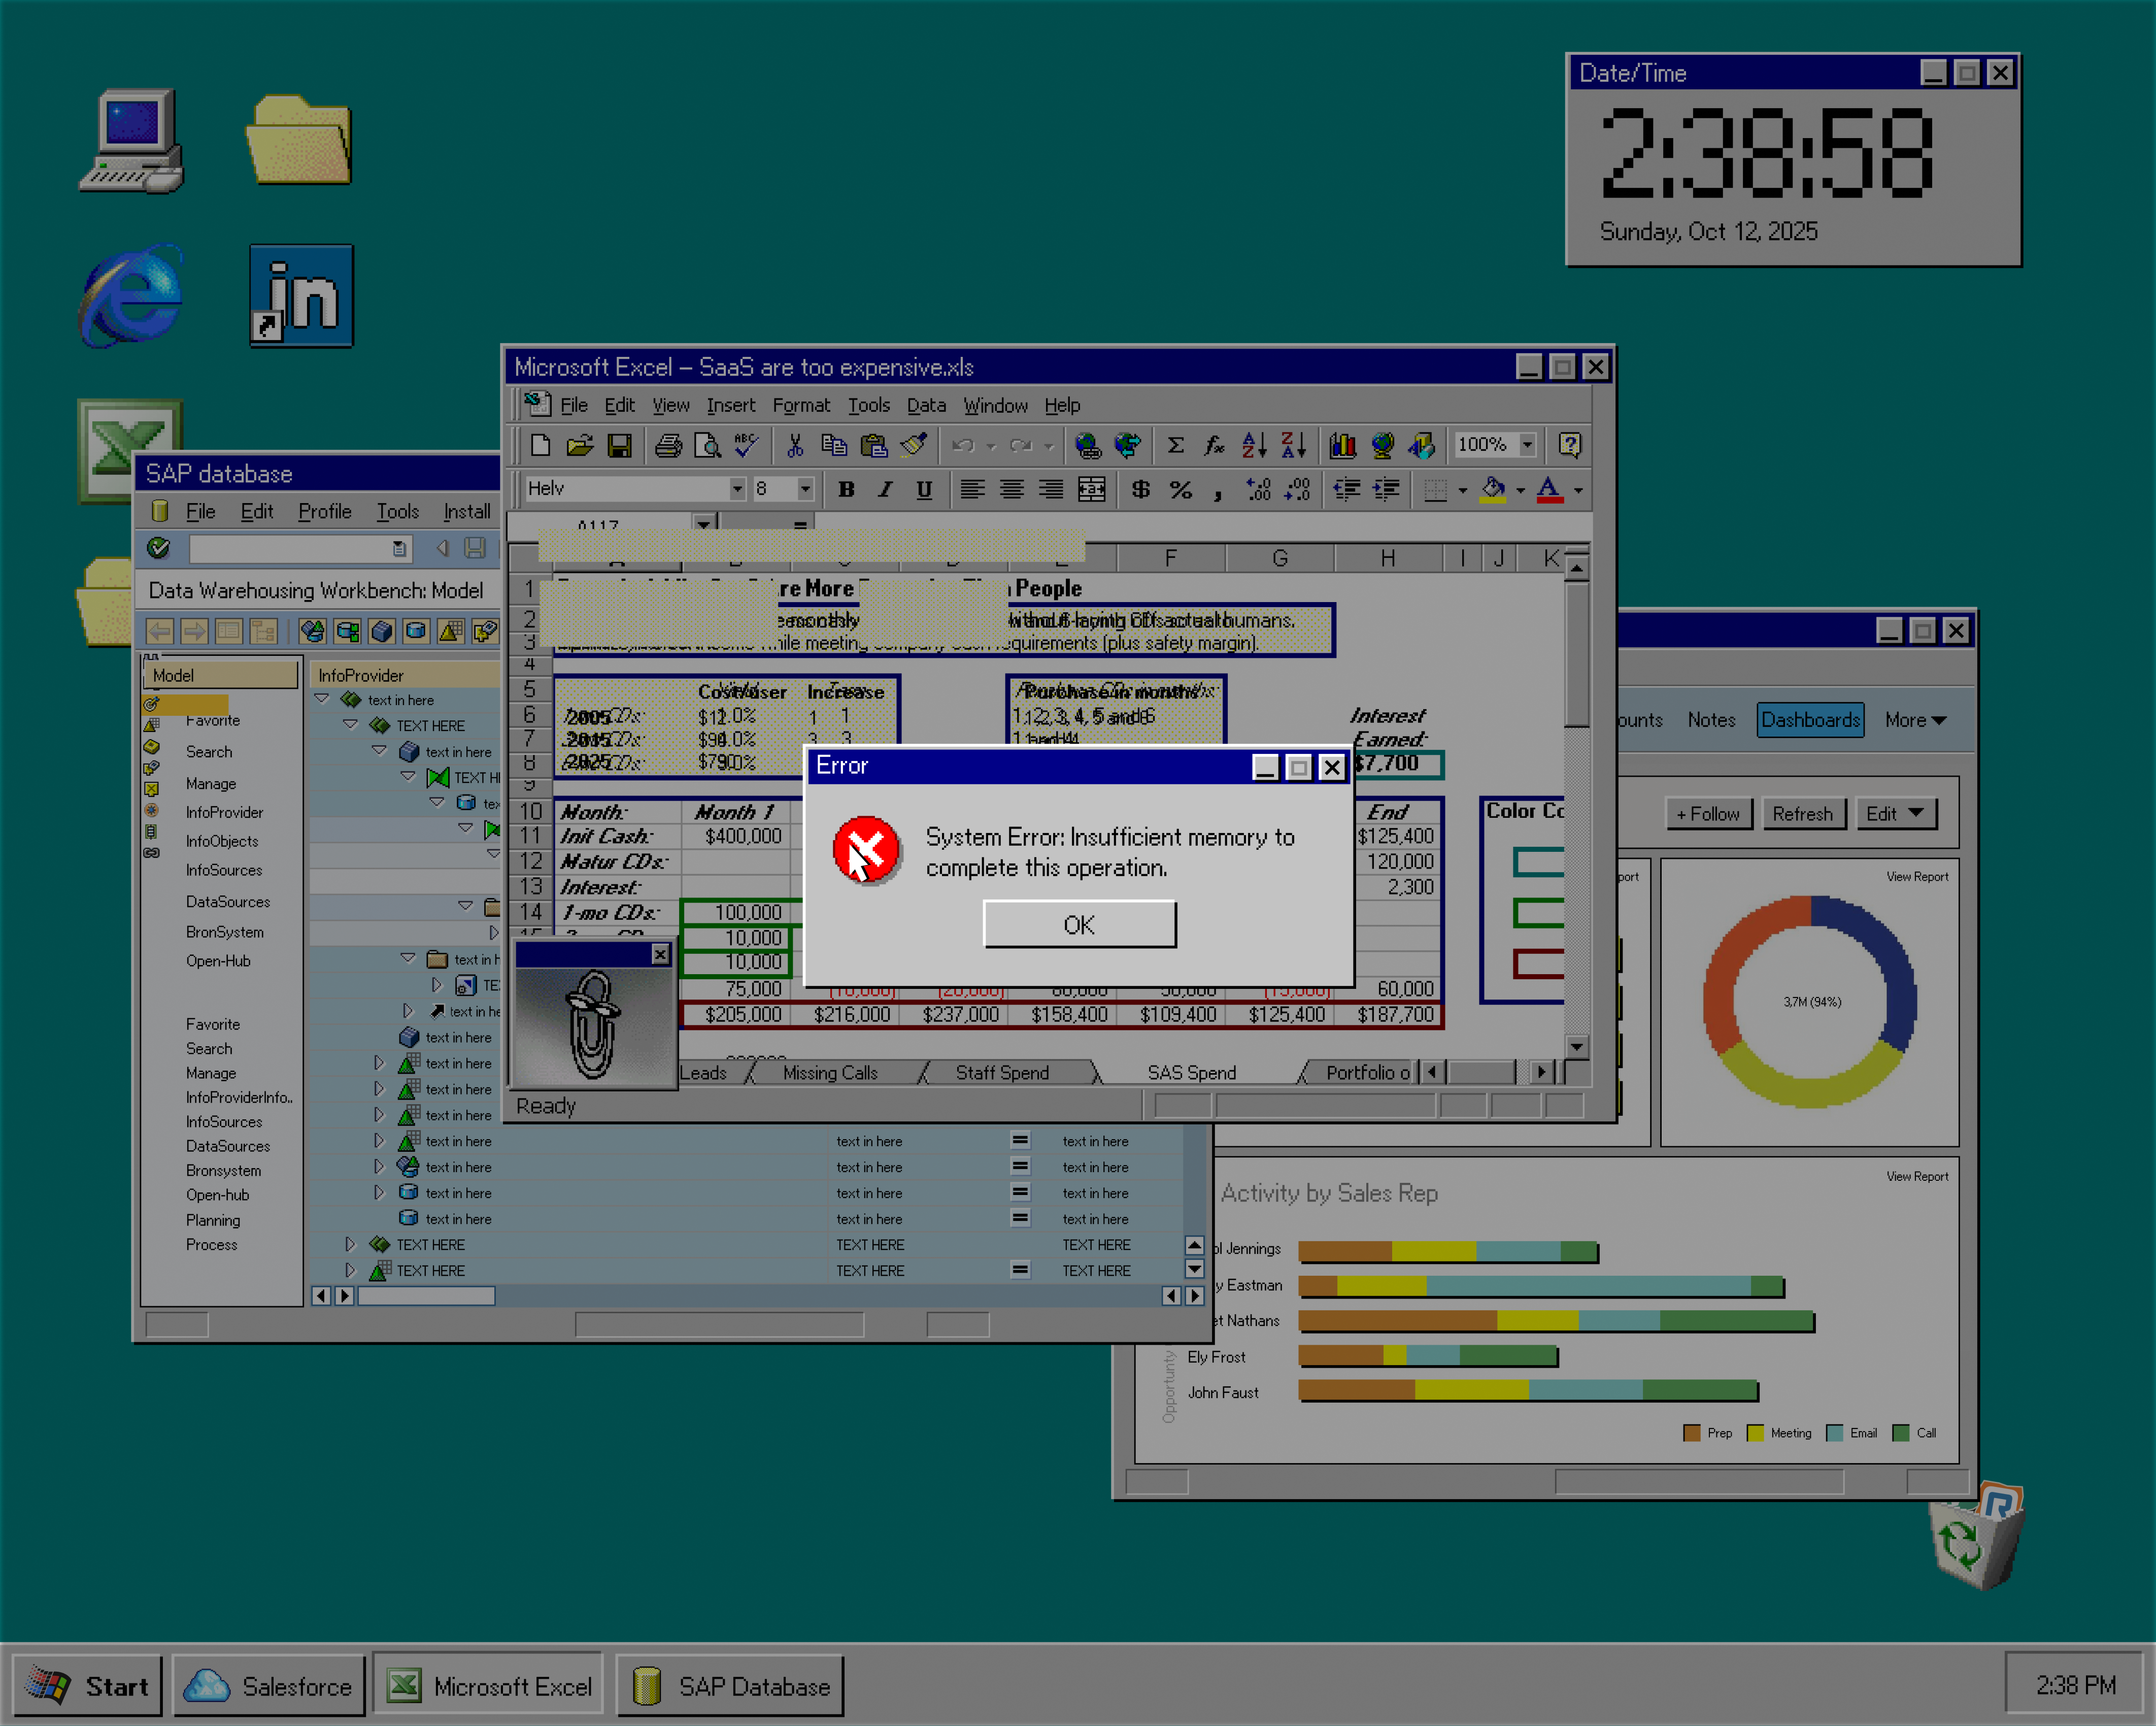Open the LinkedIn desktop shortcut
This screenshot has width=2156, height=1726.
[x=301, y=295]
